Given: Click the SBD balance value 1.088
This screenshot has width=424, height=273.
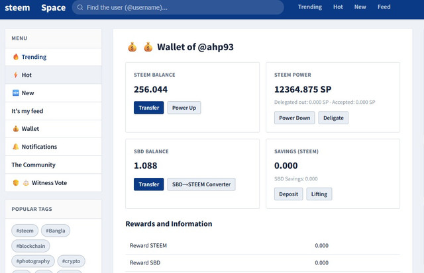Looking at the screenshot, I should [146, 166].
